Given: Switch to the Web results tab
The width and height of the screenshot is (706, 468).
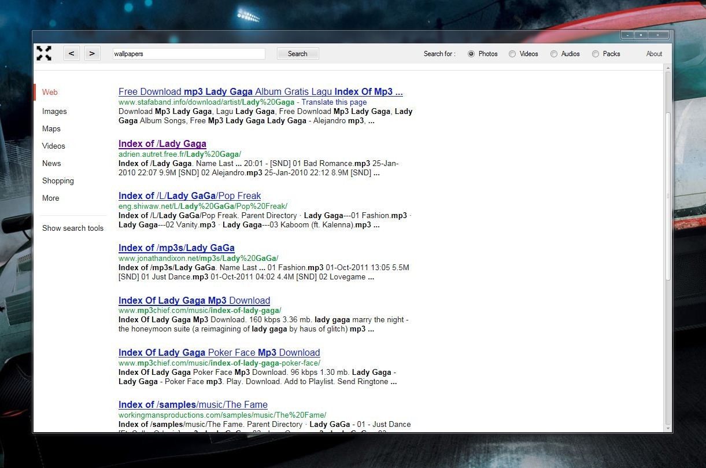Looking at the screenshot, I should [x=50, y=92].
